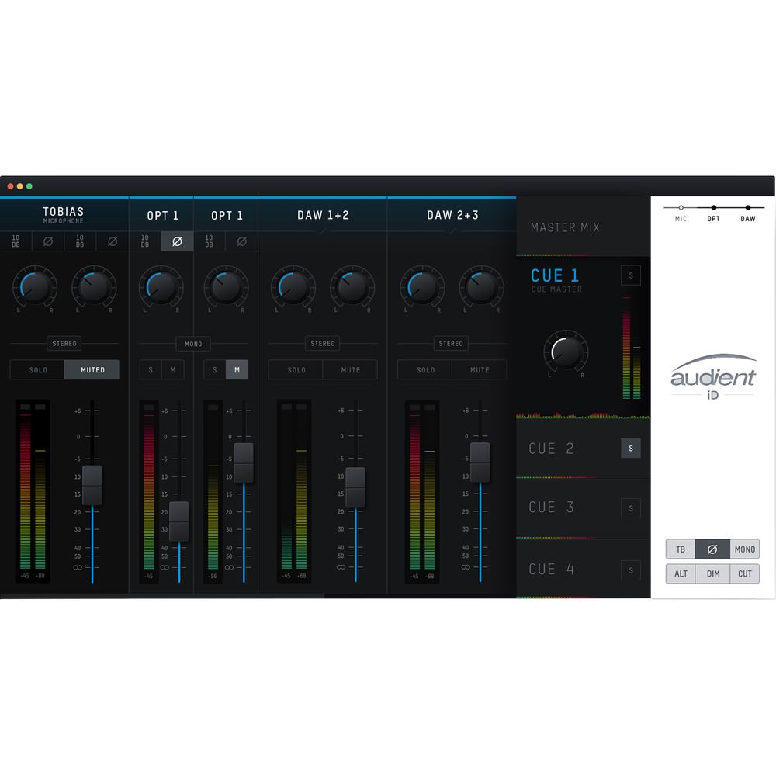This screenshot has width=776, height=776.
Task: Click the right pan knob on DAW 2+3
Action: point(481,287)
